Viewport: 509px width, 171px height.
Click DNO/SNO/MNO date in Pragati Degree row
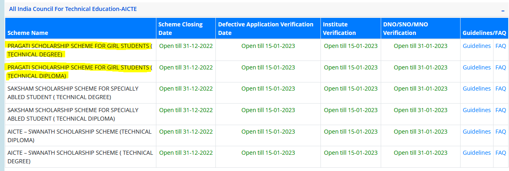point(421,46)
